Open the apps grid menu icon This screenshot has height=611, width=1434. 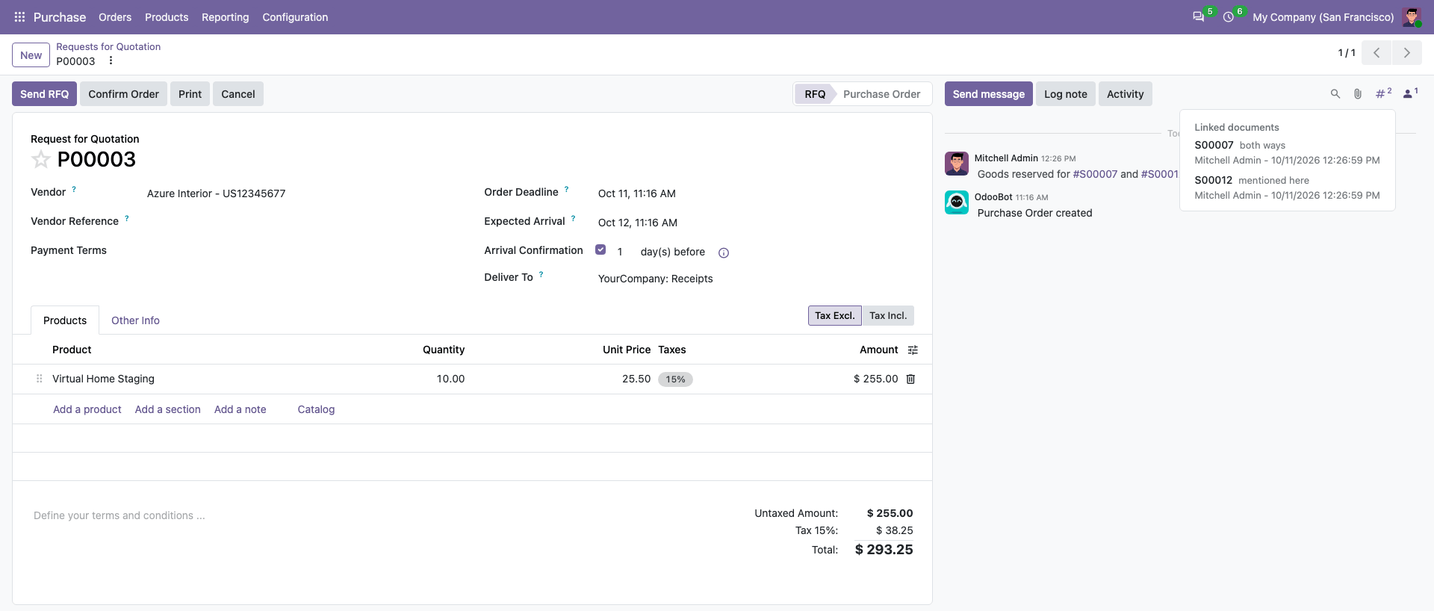click(19, 16)
